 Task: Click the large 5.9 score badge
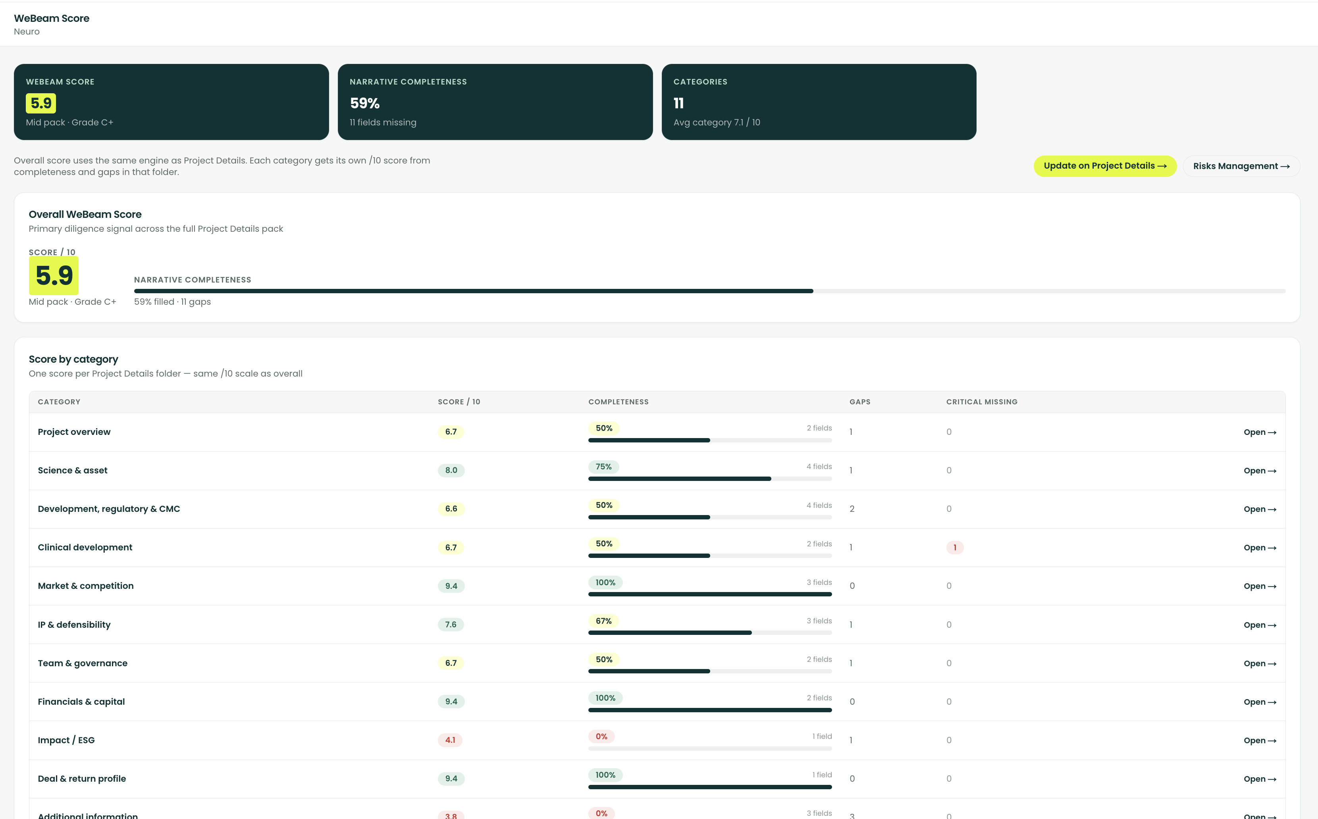click(54, 276)
